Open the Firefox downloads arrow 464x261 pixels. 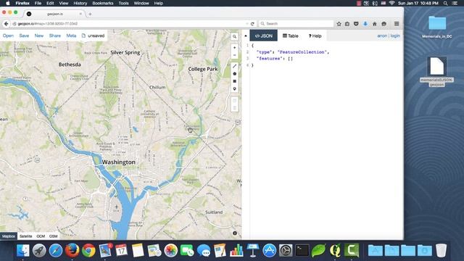pos(365,24)
